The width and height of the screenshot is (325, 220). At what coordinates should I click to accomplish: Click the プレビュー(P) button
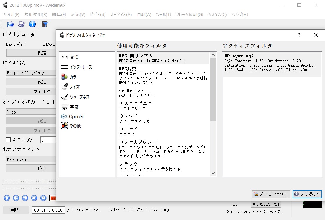point(271,194)
